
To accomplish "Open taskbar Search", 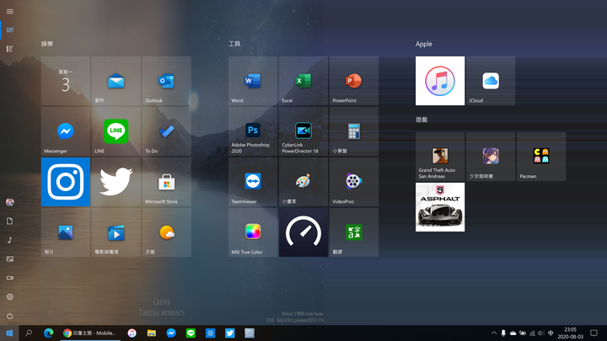I will tap(29, 333).
